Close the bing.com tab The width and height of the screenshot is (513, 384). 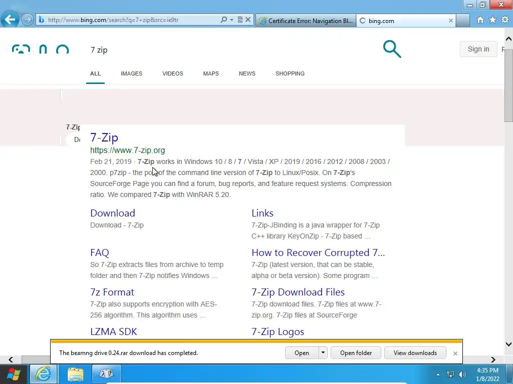pos(450,20)
